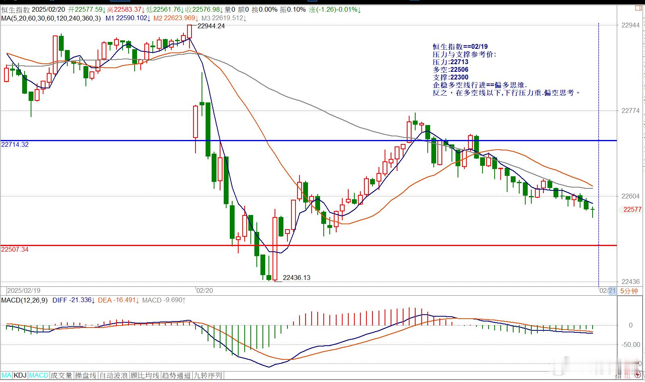Screen dimensions: 645x382
Task: Click the 22774 price axis label
Action: (x=630, y=111)
